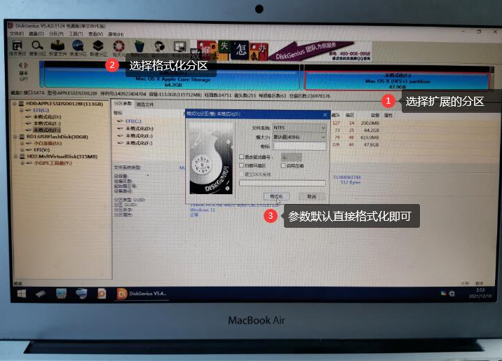Image resolution: width=502 pixels, height=361 pixels.
Task: Click the DiskGenius banner advertisement image
Action: tap(280, 50)
